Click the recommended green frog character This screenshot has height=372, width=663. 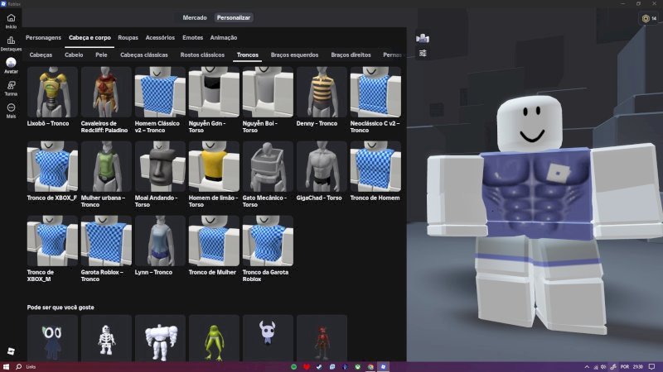(214, 338)
